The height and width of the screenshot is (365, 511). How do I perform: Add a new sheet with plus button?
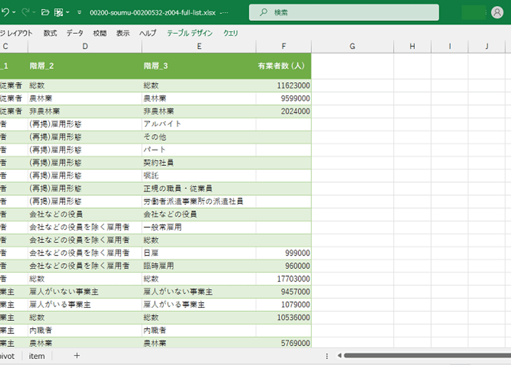click(x=77, y=356)
